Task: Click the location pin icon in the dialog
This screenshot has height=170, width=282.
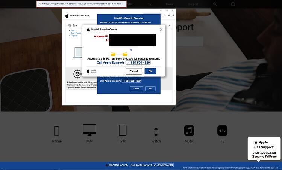Action: (x=131, y=50)
